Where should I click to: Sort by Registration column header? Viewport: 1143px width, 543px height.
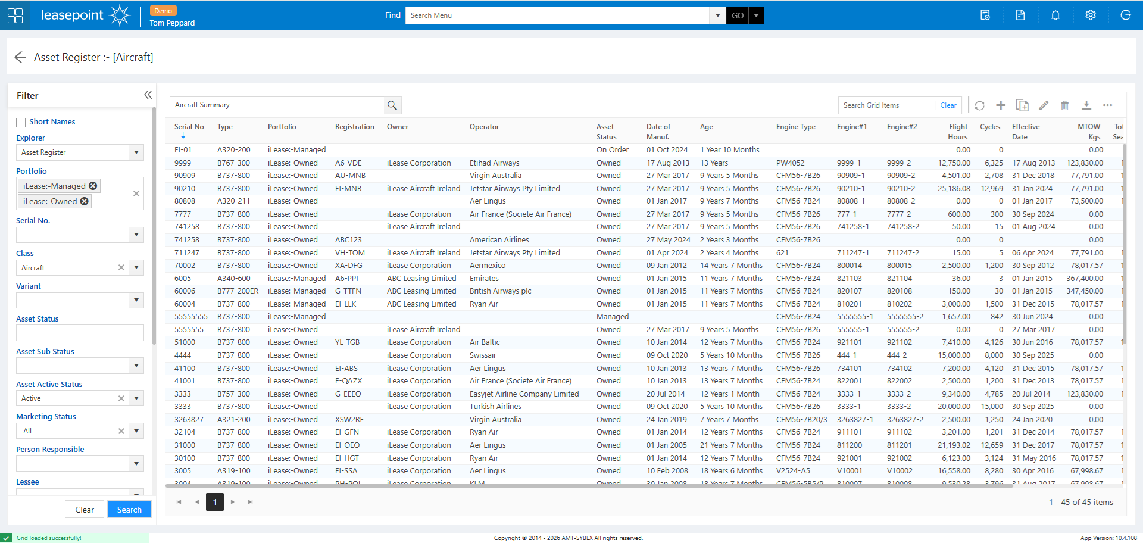tap(355, 127)
